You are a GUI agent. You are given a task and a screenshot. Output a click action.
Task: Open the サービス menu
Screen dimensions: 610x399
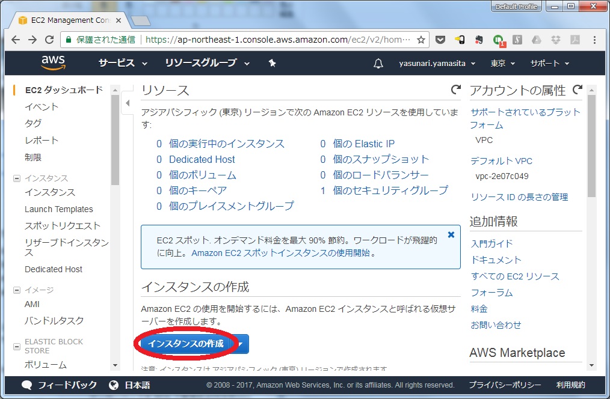[x=123, y=63]
